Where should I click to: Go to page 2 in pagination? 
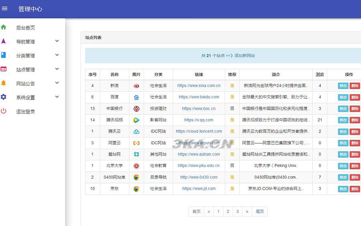(228, 212)
